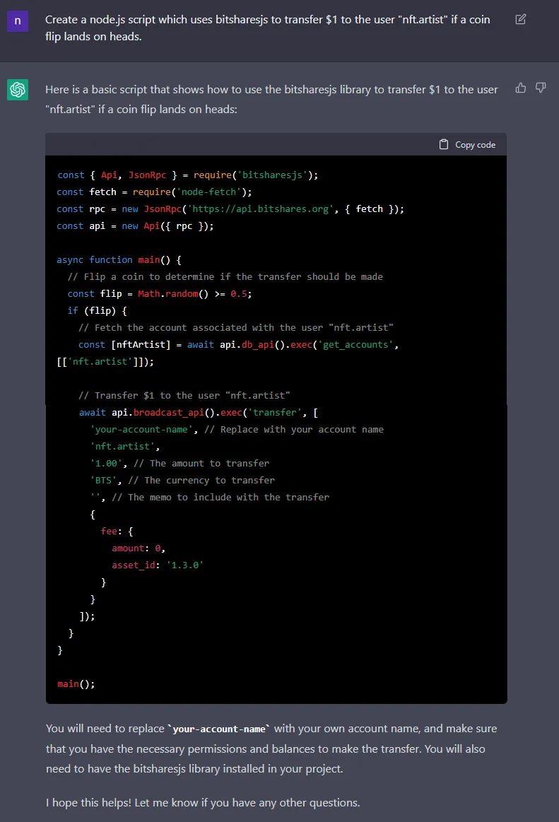Click the Math.random() expression in code
The height and width of the screenshot is (822, 559).
173,293
